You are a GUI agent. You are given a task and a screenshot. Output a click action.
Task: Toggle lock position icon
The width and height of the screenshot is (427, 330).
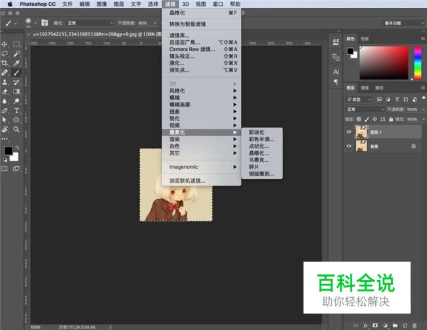click(x=374, y=119)
